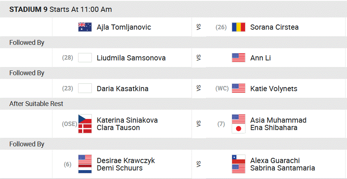This screenshot has width=347, height=179.
Task: Click the Stadium 9 schedule header
Action: click(x=61, y=10)
